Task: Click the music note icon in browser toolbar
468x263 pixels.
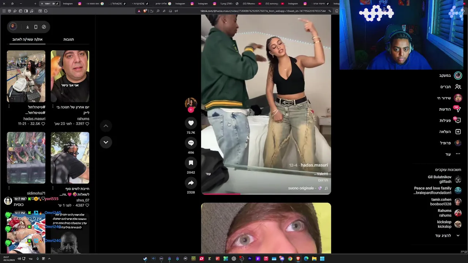Action: (x=31, y=11)
